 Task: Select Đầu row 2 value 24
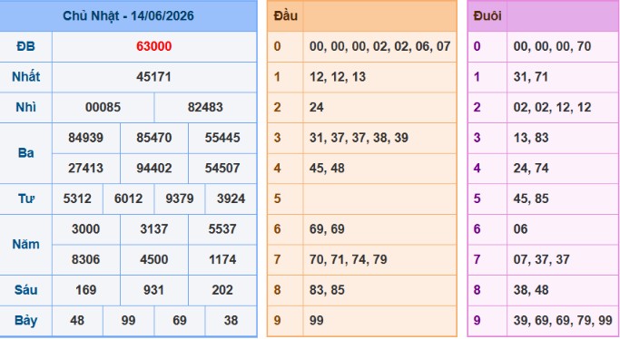[x=316, y=107]
